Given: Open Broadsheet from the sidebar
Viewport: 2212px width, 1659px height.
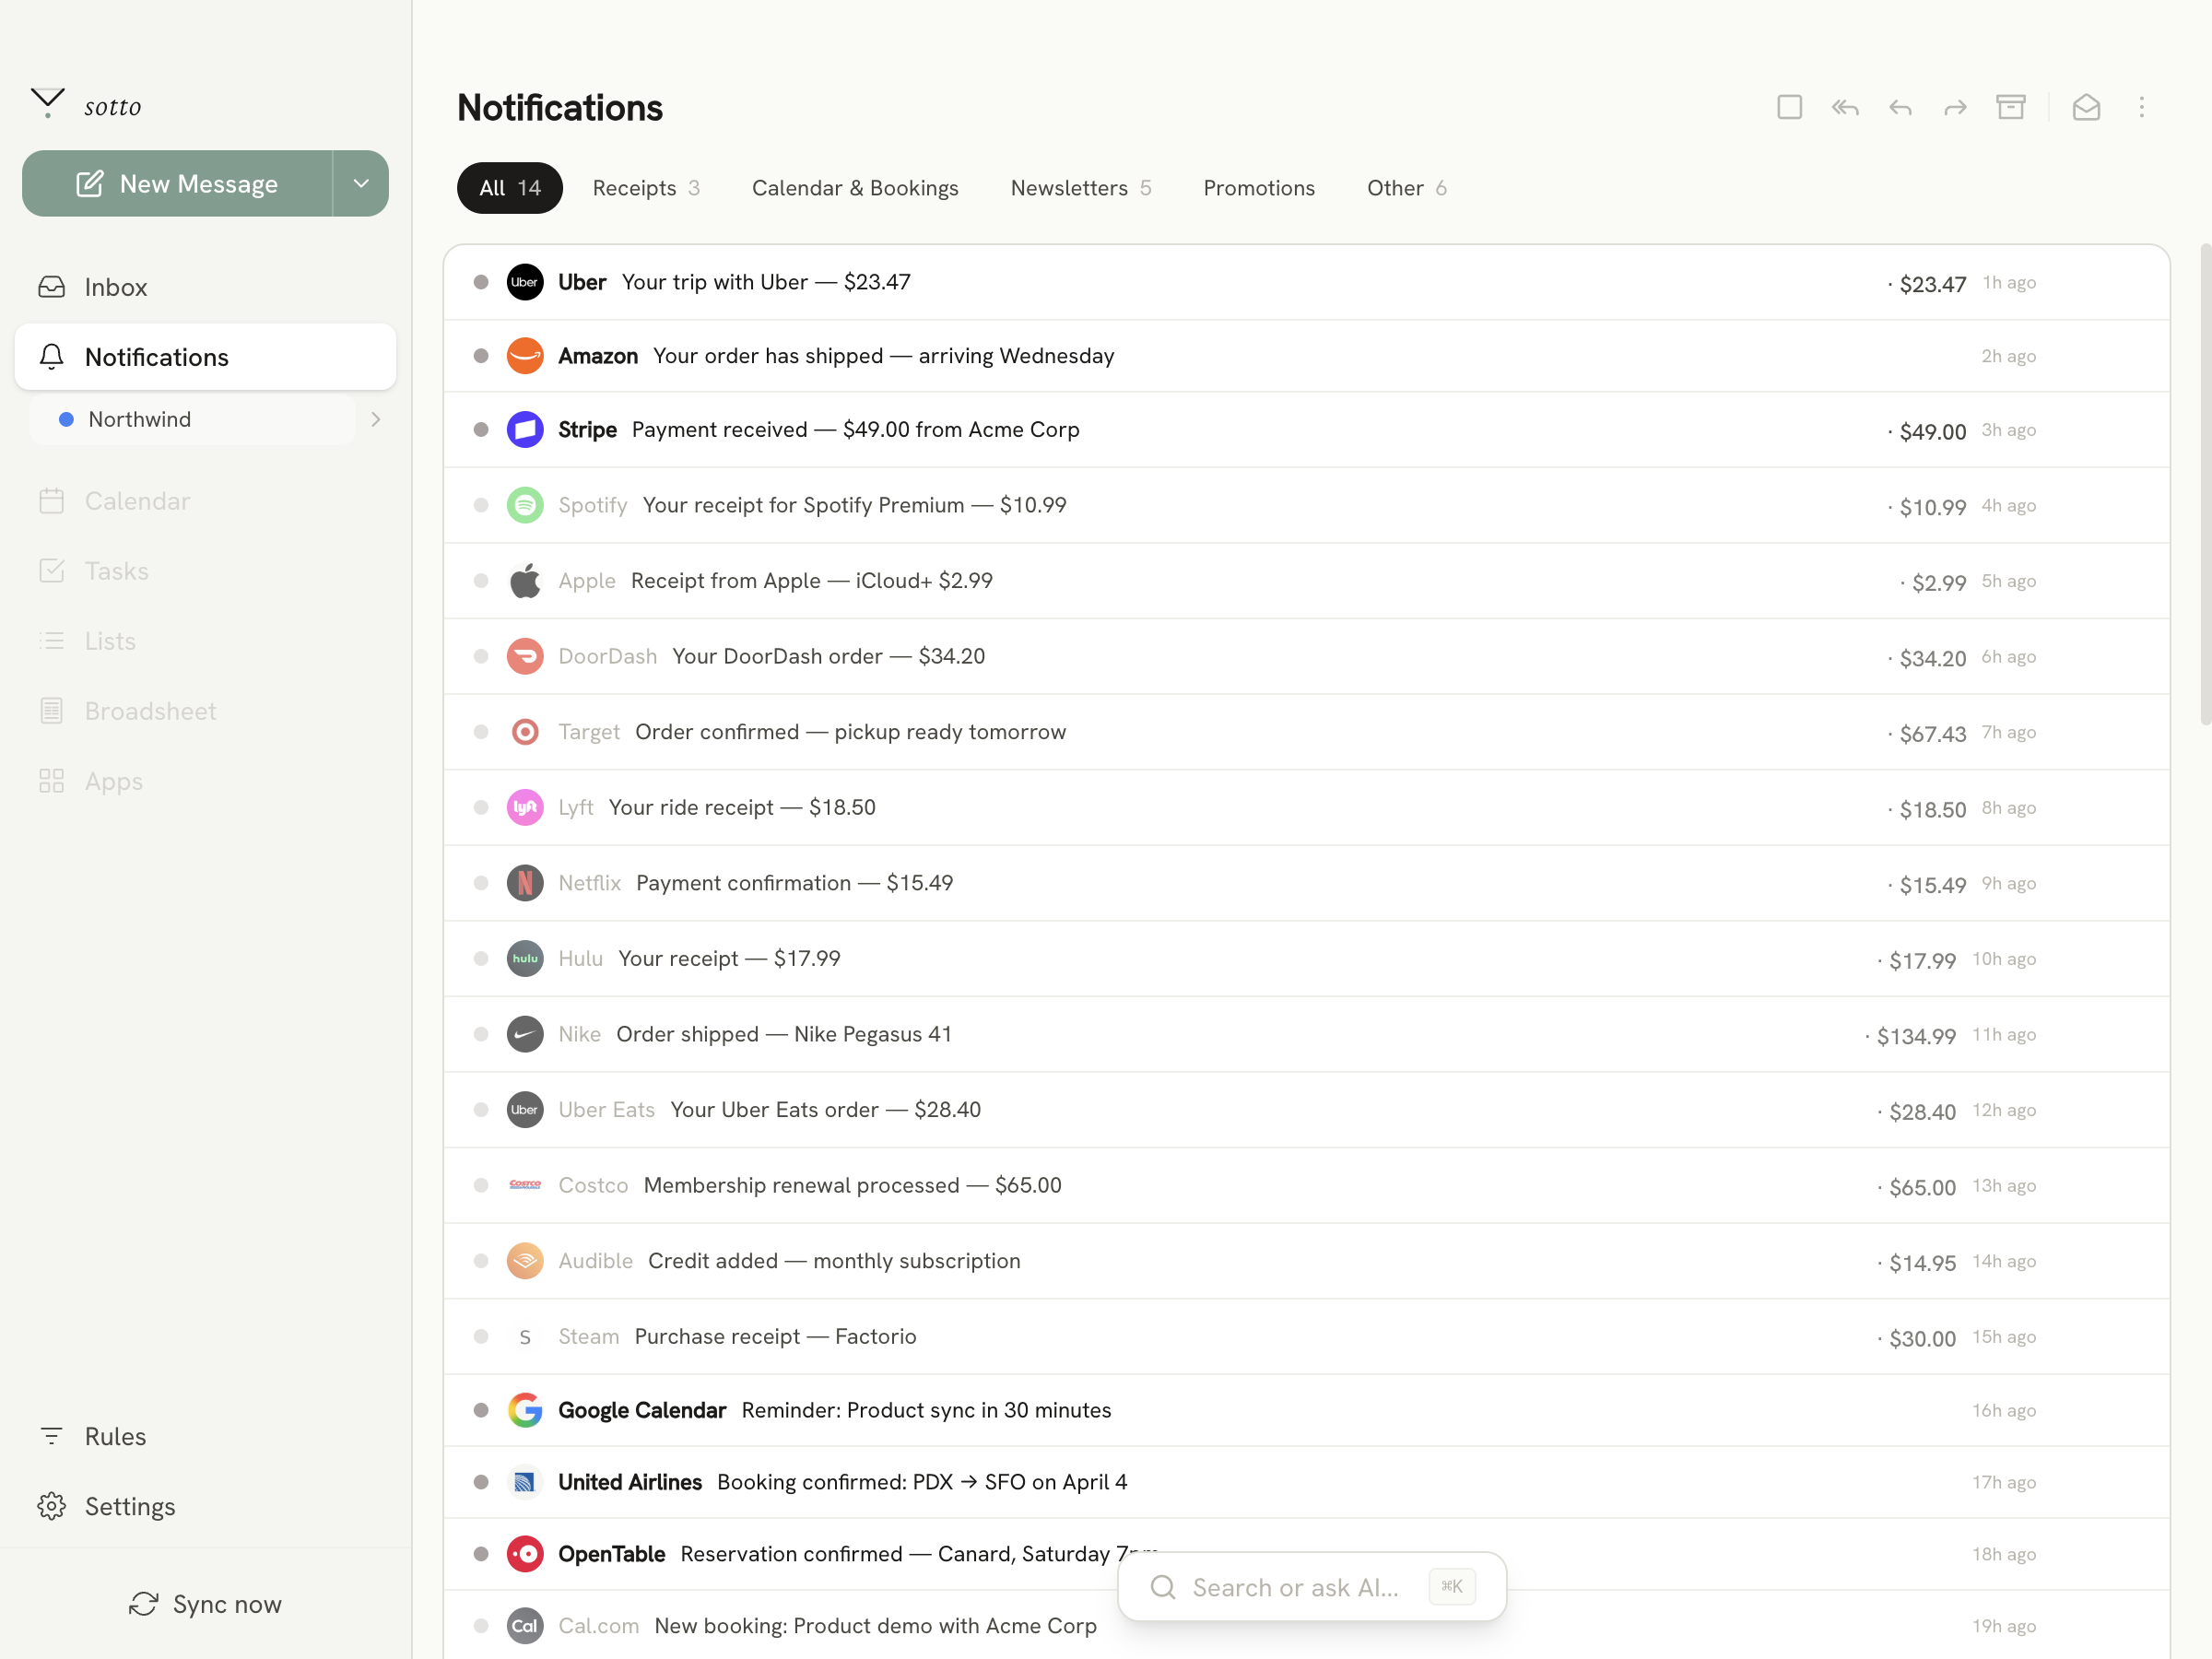Looking at the screenshot, I should tap(150, 711).
